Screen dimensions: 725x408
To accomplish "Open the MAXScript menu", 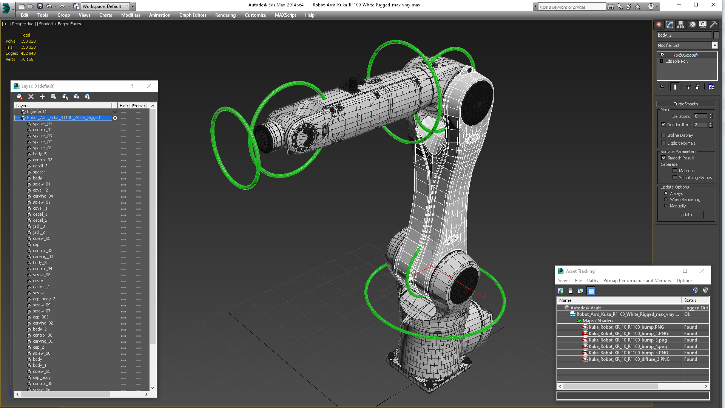I will 285,15.
